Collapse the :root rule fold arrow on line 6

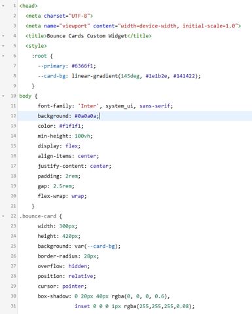tap(3, 56)
